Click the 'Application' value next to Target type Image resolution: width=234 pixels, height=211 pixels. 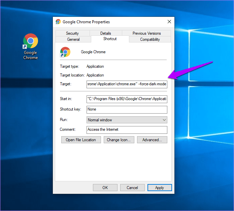coord(95,66)
